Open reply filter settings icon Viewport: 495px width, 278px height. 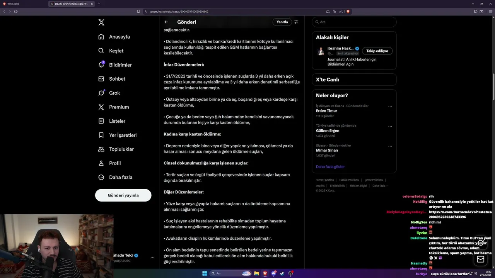point(296,22)
